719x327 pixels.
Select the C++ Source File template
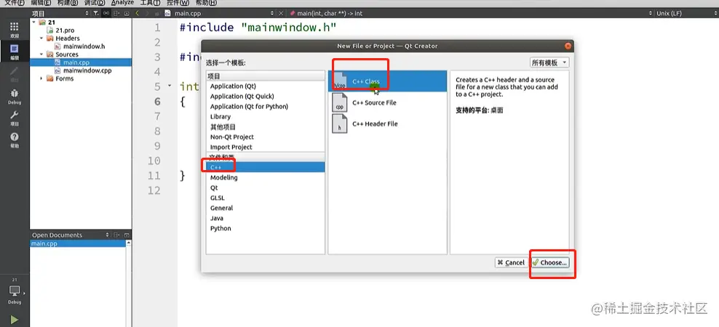[387, 102]
